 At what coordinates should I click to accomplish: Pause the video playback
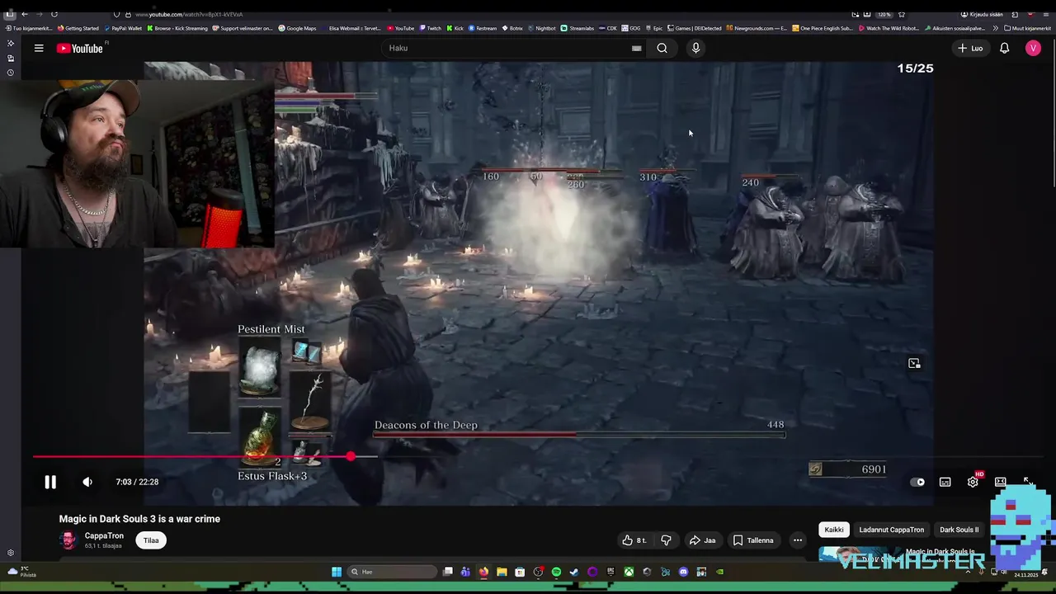[50, 482]
